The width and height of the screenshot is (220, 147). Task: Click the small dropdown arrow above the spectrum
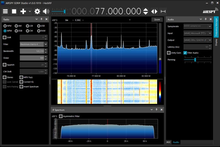[x=130, y=20]
